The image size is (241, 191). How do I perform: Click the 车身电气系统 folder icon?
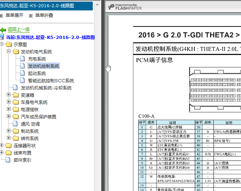click(x=16, y=102)
